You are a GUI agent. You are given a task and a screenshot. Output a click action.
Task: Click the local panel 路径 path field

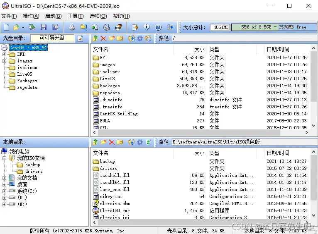(x=245, y=142)
